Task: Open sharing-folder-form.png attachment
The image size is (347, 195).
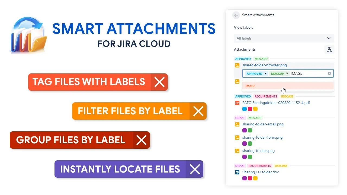Action: tap(262, 138)
